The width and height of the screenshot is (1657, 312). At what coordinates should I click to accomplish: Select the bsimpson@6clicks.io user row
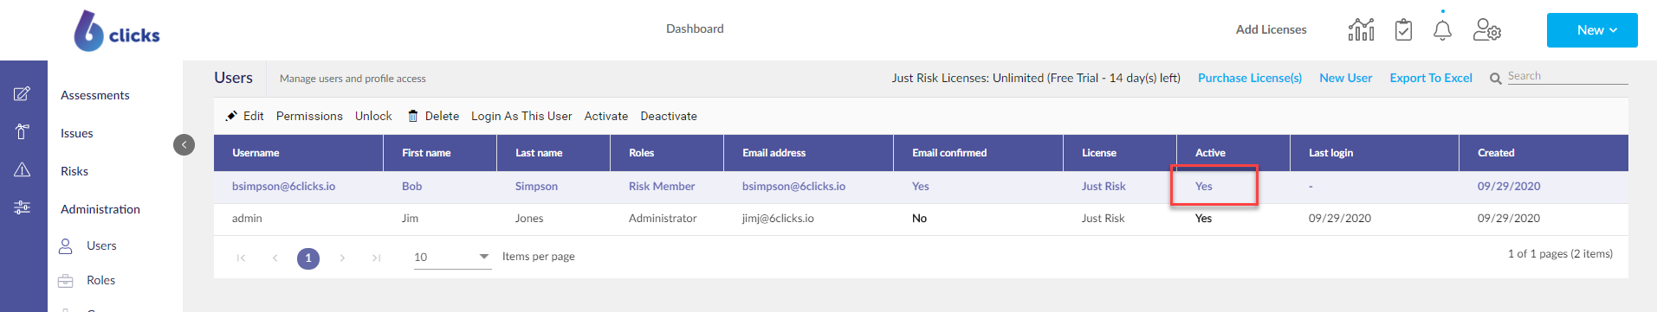pyautogui.click(x=921, y=187)
